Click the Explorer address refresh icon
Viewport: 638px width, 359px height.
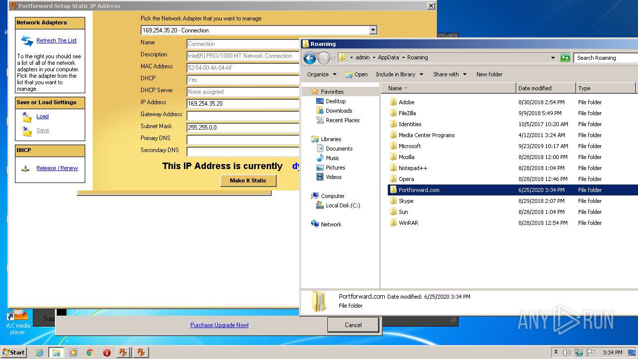point(565,58)
